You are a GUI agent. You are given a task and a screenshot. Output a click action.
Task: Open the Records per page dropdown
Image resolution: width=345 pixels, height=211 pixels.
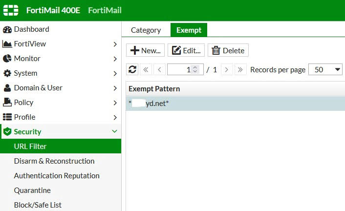[x=325, y=69]
